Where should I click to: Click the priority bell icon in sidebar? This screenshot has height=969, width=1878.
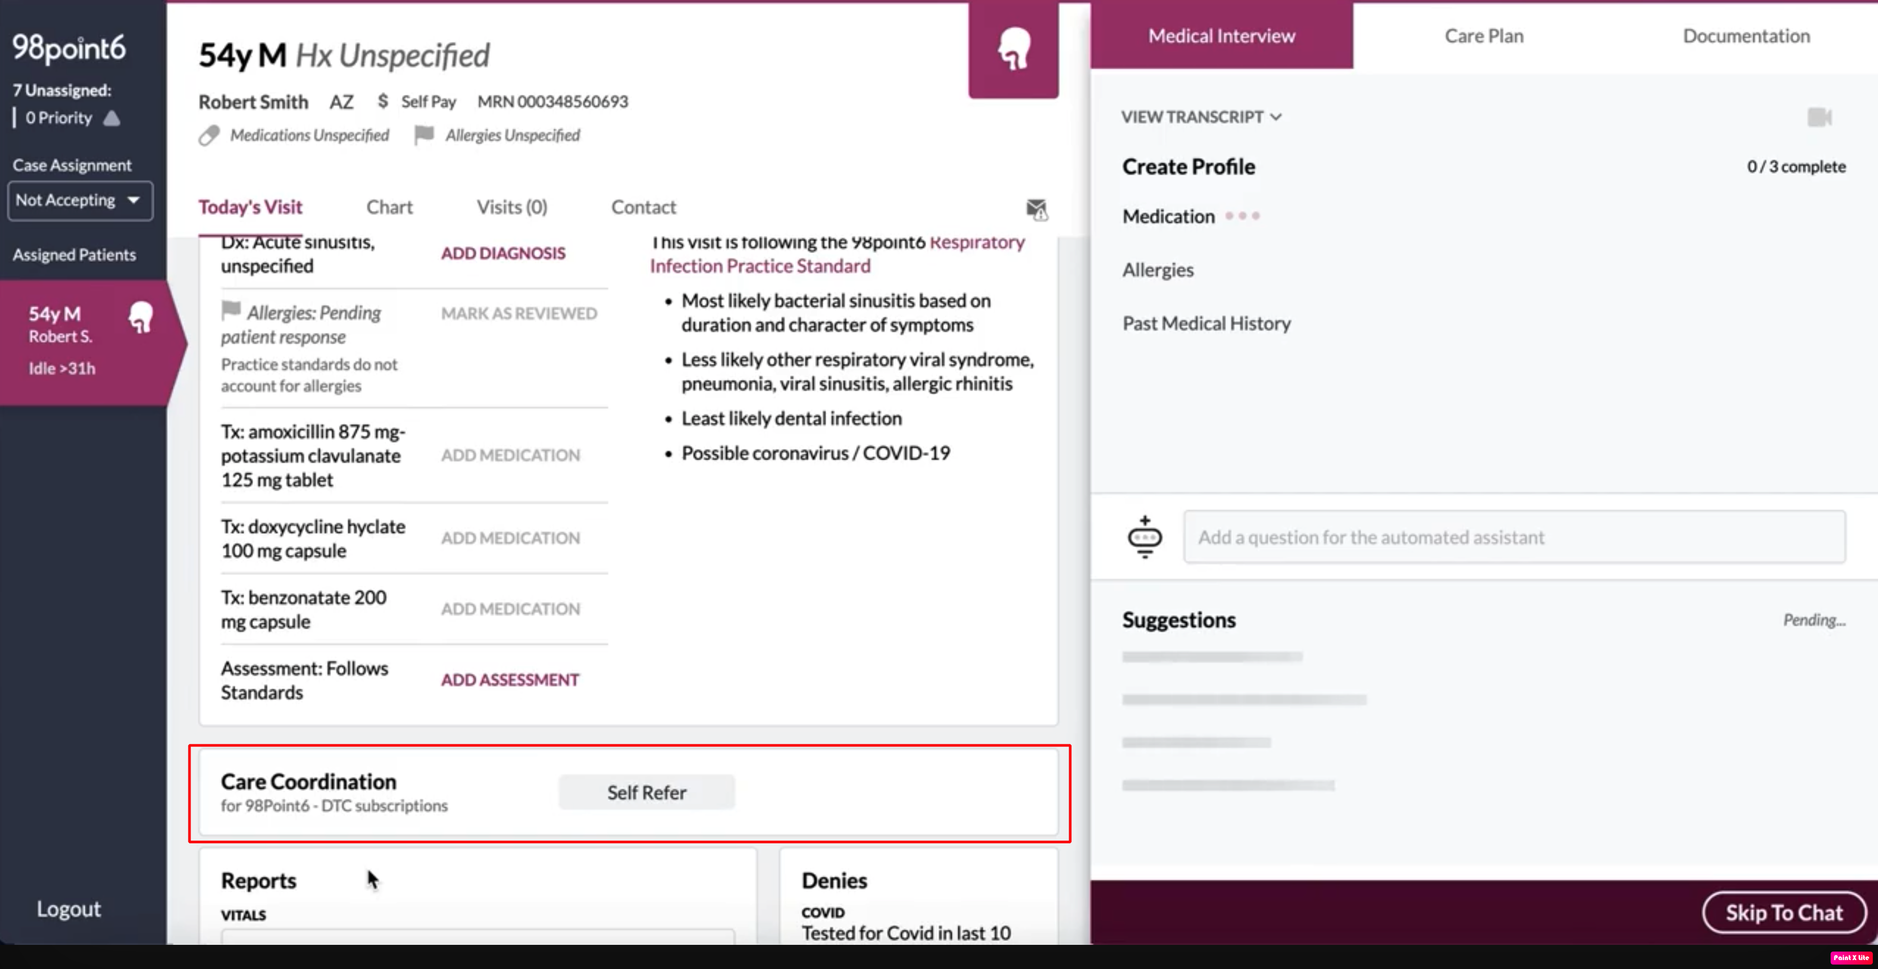(112, 118)
